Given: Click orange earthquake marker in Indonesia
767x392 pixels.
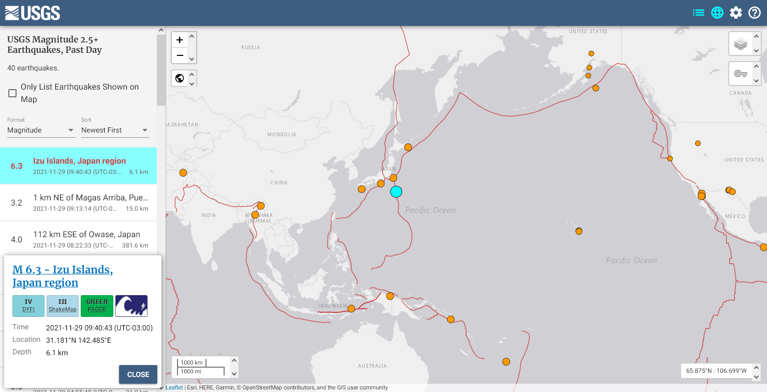Looking at the screenshot, I should point(351,309).
